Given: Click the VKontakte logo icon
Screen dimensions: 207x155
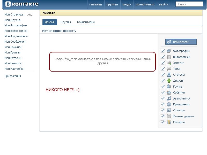Looking at the screenshot, I should coord(8,4).
